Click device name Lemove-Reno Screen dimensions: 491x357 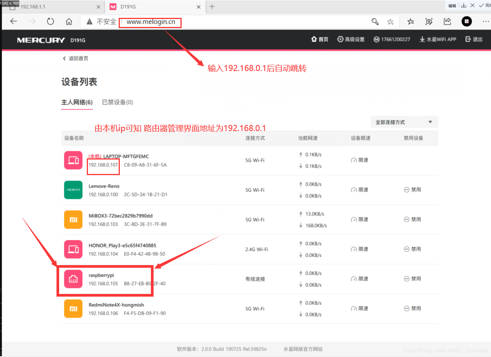(x=104, y=186)
